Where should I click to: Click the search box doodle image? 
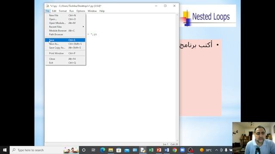click(x=71, y=150)
